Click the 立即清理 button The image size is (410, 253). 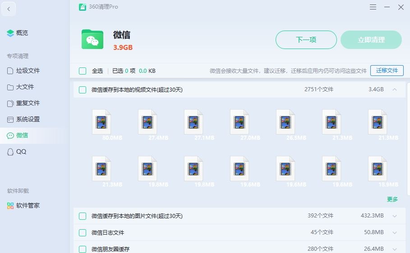(x=371, y=40)
